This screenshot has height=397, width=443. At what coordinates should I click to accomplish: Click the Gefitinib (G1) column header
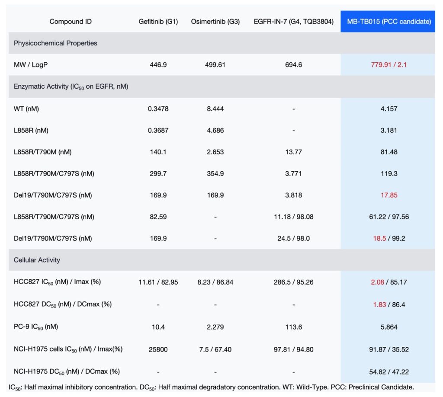(x=158, y=22)
